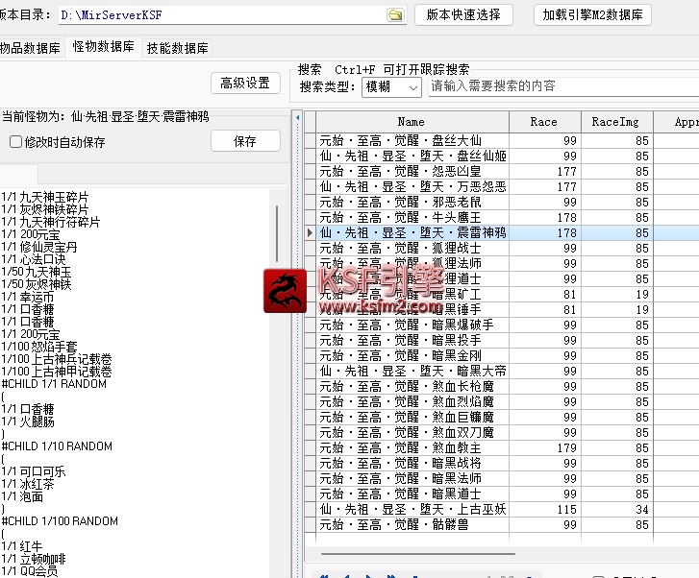Click the RaceImg column header
699x578 pixels.
pyautogui.click(x=616, y=122)
